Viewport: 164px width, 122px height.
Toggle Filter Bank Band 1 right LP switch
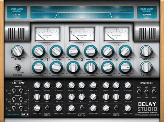pos(21,91)
